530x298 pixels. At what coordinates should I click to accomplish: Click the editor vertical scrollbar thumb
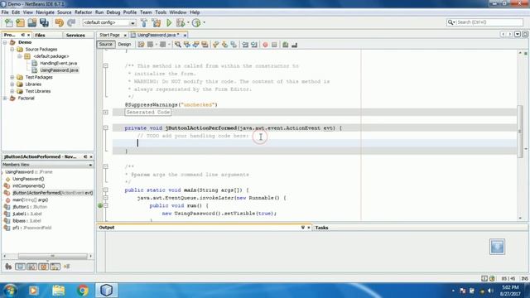[520, 132]
